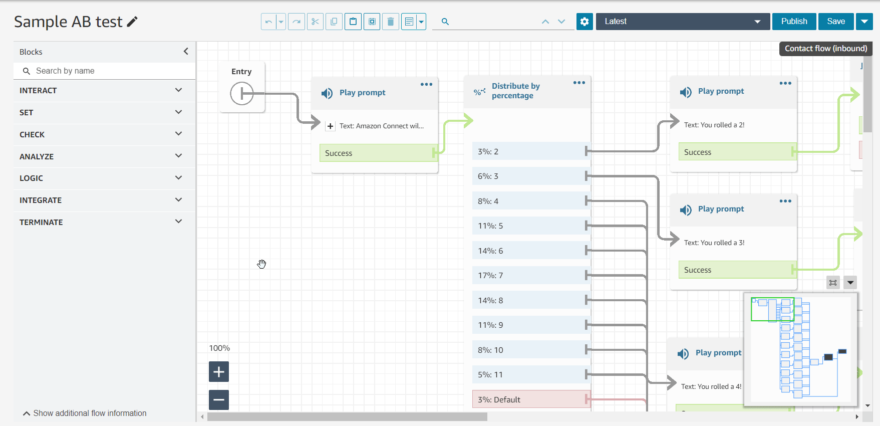Click the flow minimap thumbnail
Image resolution: width=880 pixels, height=426 pixels.
800,349
